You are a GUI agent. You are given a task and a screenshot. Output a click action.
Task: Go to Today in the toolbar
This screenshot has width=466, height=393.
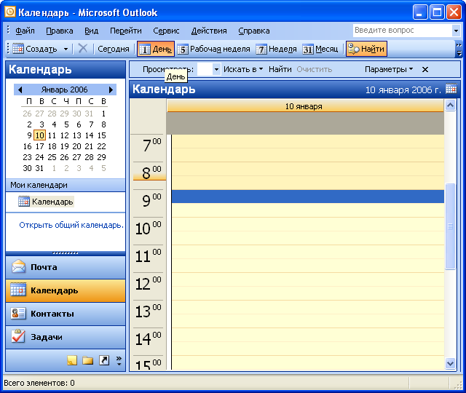114,49
